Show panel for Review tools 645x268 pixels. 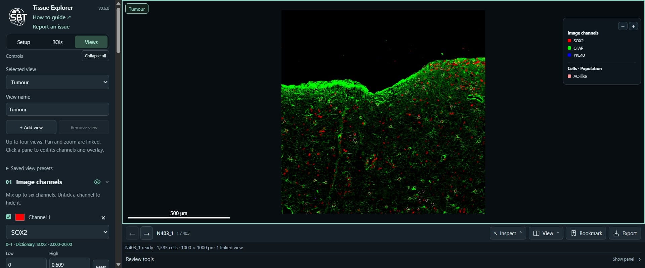(627, 259)
